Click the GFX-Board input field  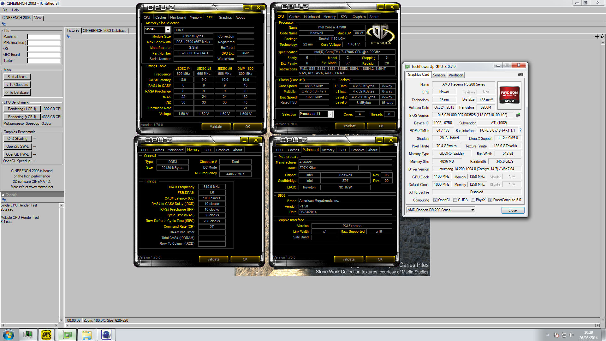[44, 55]
